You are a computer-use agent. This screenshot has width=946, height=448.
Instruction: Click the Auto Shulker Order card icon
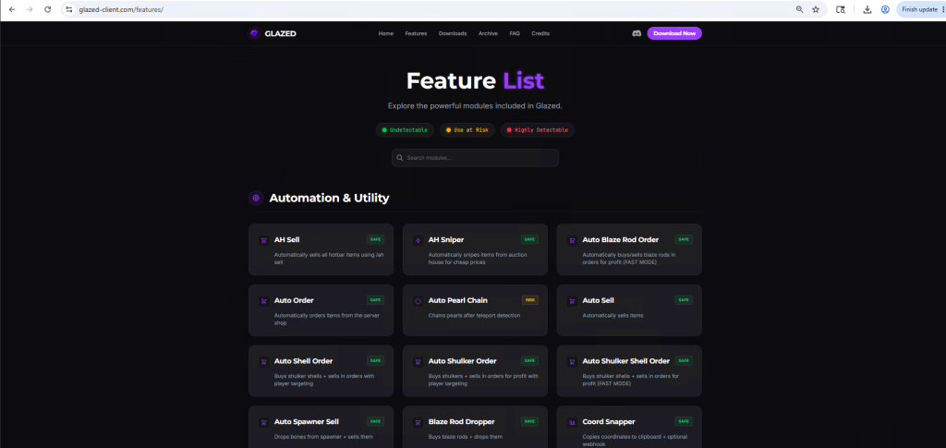pos(418,362)
